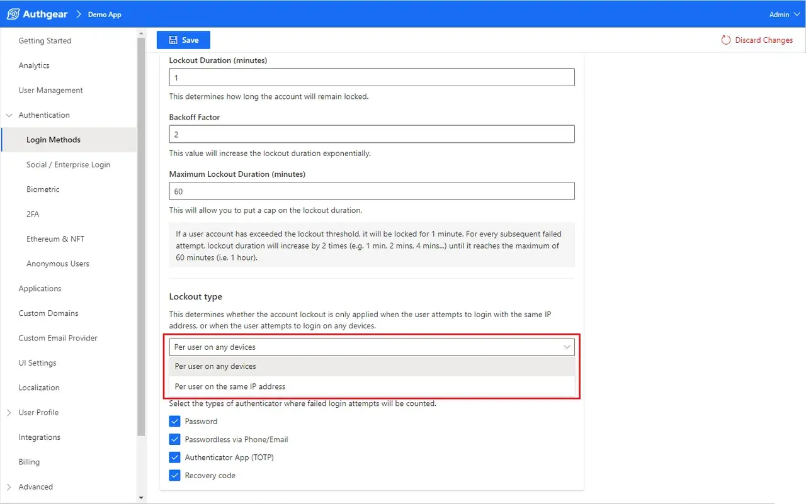Click the breadcrumb chevron before Demo App
Screen dimensions: 806x504
(79, 14)
